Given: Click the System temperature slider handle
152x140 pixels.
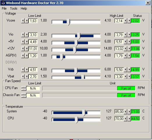Looking at the screenshot, I should pos(84,113).
